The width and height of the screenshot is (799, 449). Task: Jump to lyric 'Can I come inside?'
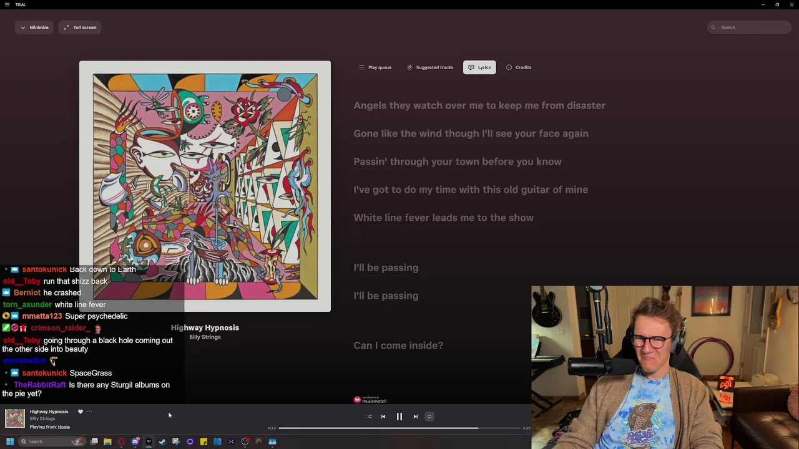click(x=398, y=345)
